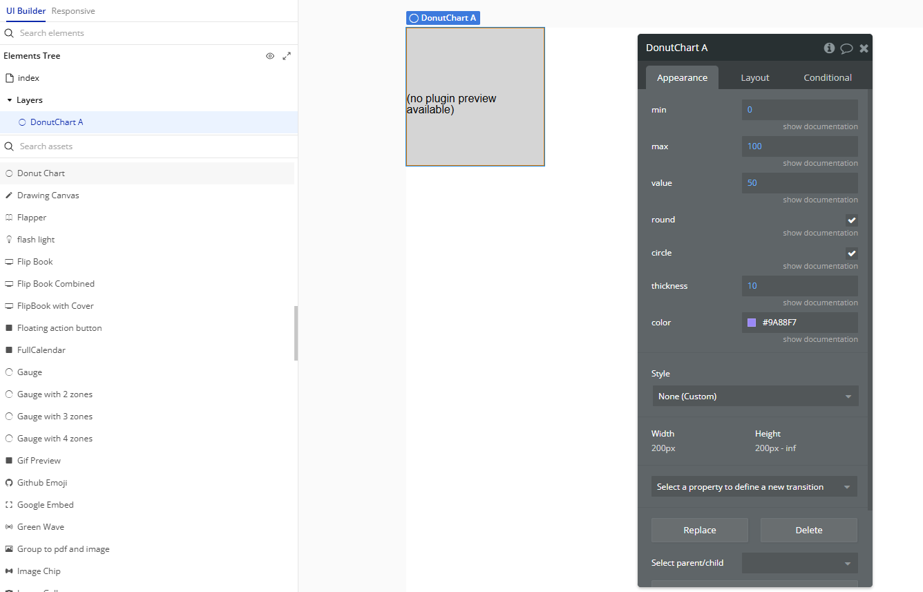Screen dimensions: 923x592
Task: Close the DonutChart A property panel
Action: pos(864,48)
